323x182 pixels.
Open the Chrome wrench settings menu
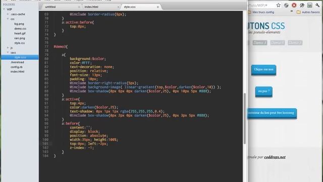(x=317, y=5)
